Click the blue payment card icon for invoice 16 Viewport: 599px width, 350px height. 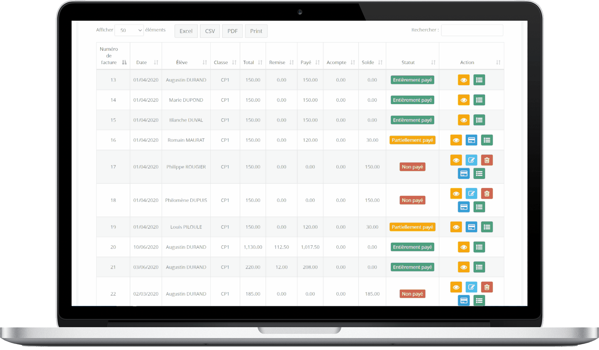click(x=471, y=140)
